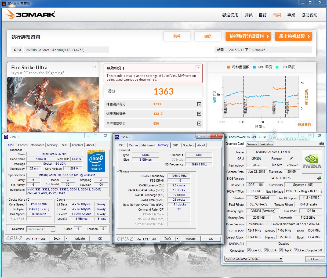Click the title bar icon of the Timings CPU-Z window
The width and height of the screenshot is (327, 278).
click(x=117, y=137)
